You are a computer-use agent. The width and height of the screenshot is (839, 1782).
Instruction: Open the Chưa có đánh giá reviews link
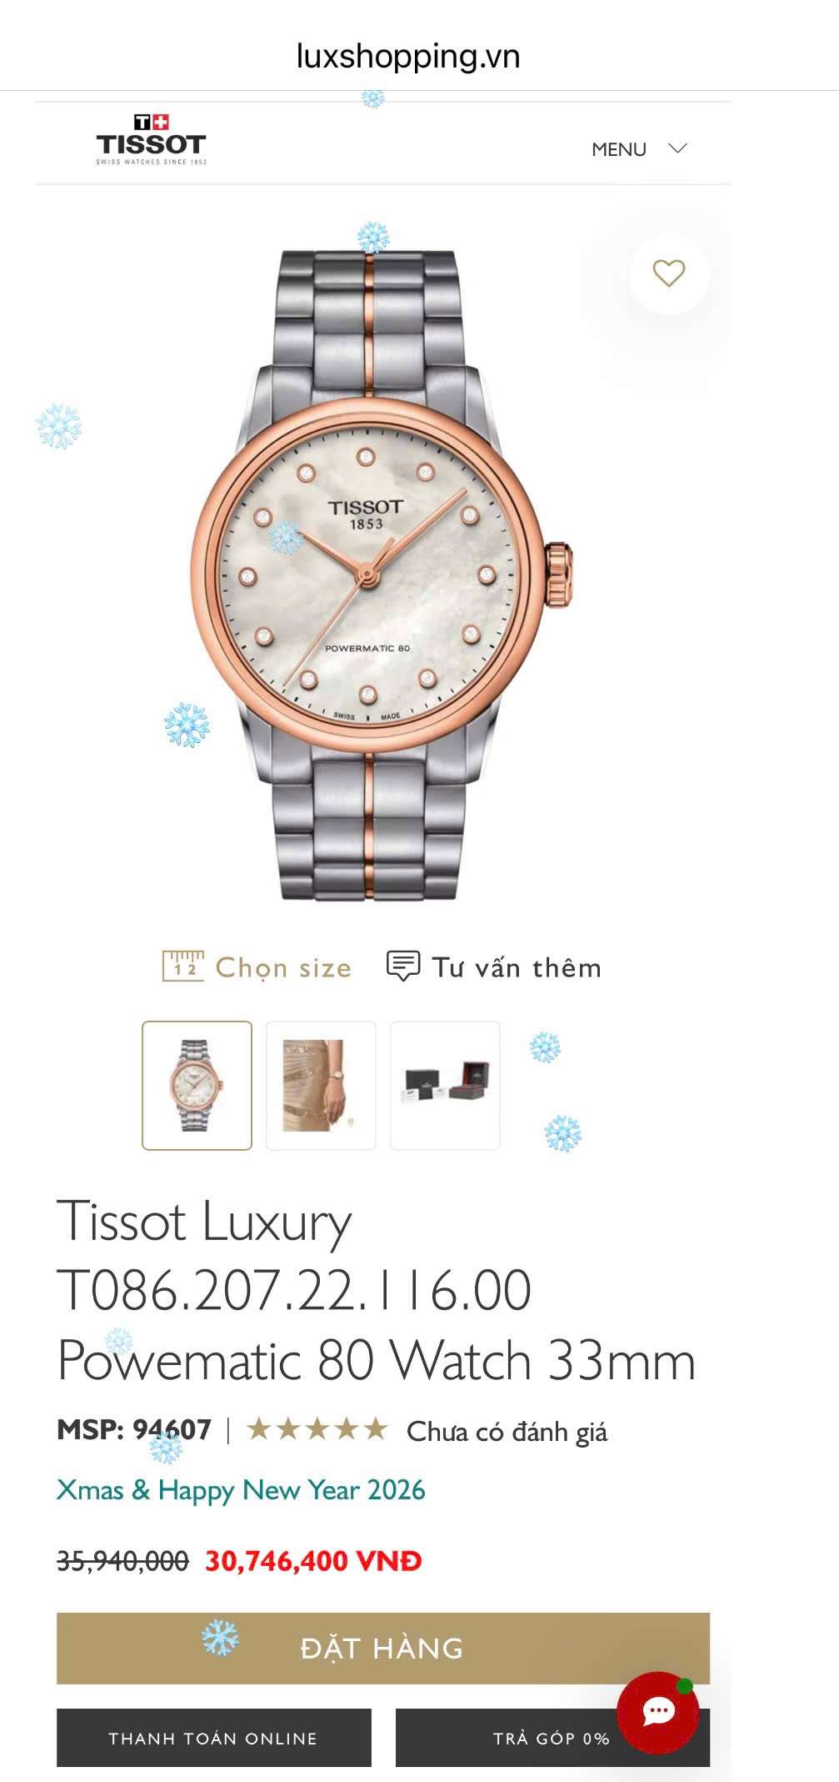507,1432
